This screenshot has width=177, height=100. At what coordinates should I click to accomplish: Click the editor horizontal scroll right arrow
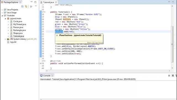point(169,71)
